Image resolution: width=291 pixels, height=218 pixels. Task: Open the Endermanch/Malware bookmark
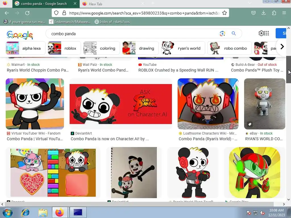click(x=70, y=22)
